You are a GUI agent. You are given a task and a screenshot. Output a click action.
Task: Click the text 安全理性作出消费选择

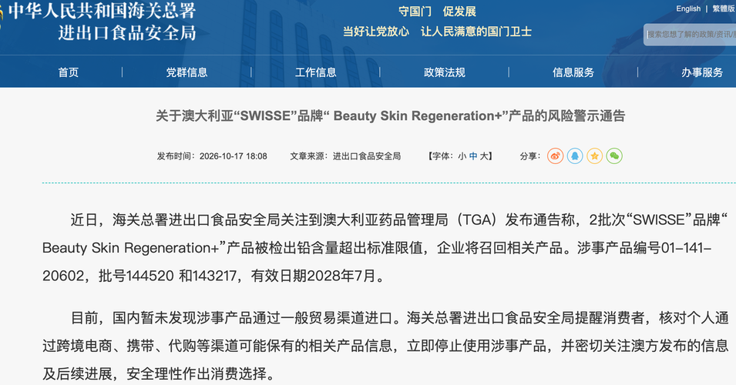coord(197,373)
